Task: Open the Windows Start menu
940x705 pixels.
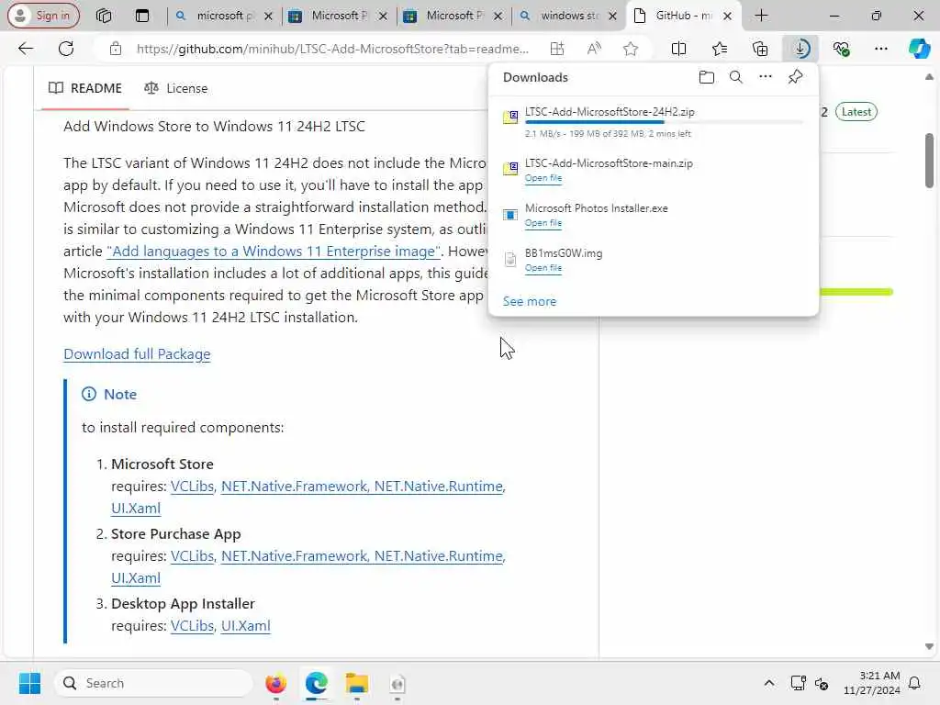Action: tap(29, 683)
